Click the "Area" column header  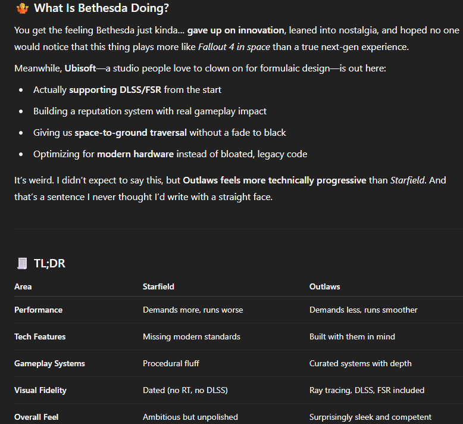(23, 286)
